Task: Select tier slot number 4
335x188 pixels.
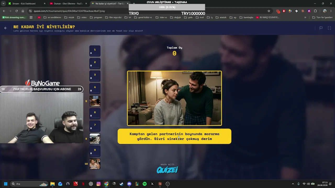Action: pyautogui.click(x=95, y=89)
